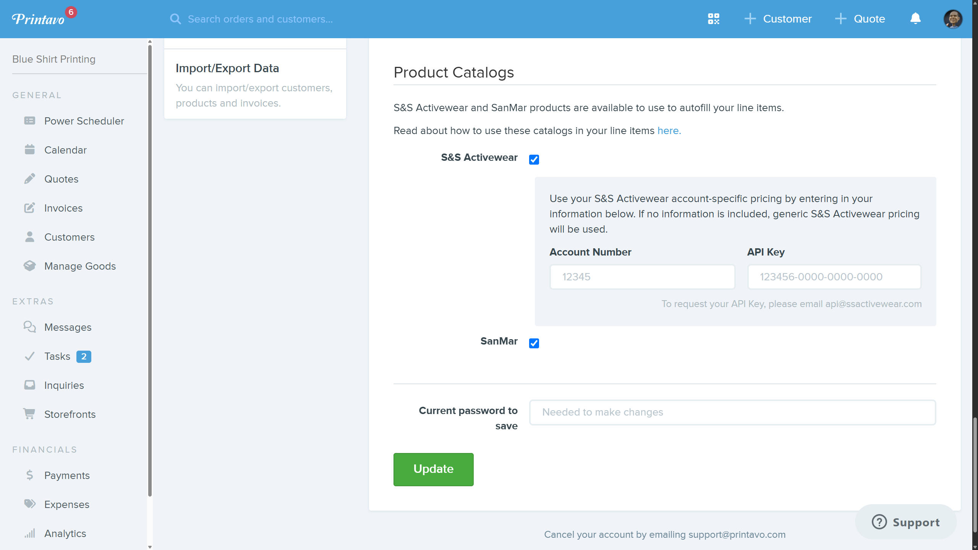
Task: Click the Support question mark icon
Action: [x=879, y=522]
